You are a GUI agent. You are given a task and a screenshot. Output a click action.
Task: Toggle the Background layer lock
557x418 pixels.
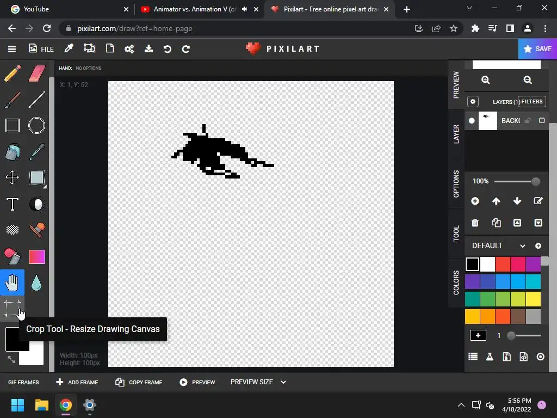pyautogui.click(x=528, y=120)
